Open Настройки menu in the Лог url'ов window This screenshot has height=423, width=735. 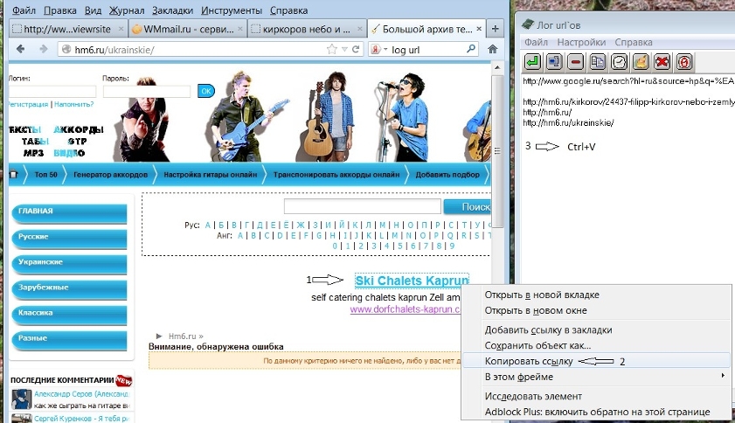point(581,42)
